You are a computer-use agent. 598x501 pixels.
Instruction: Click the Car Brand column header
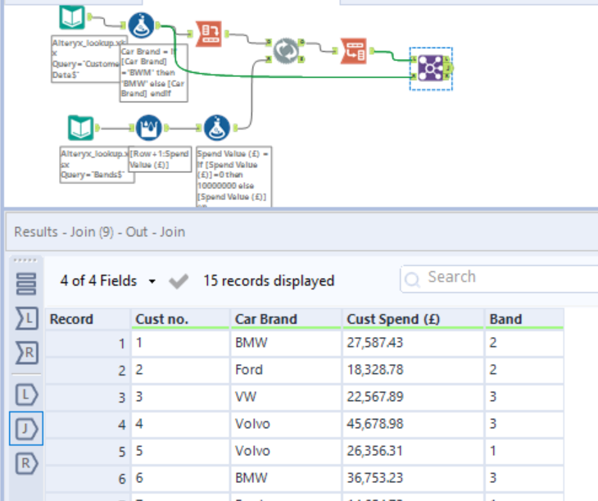pos(265,319)
